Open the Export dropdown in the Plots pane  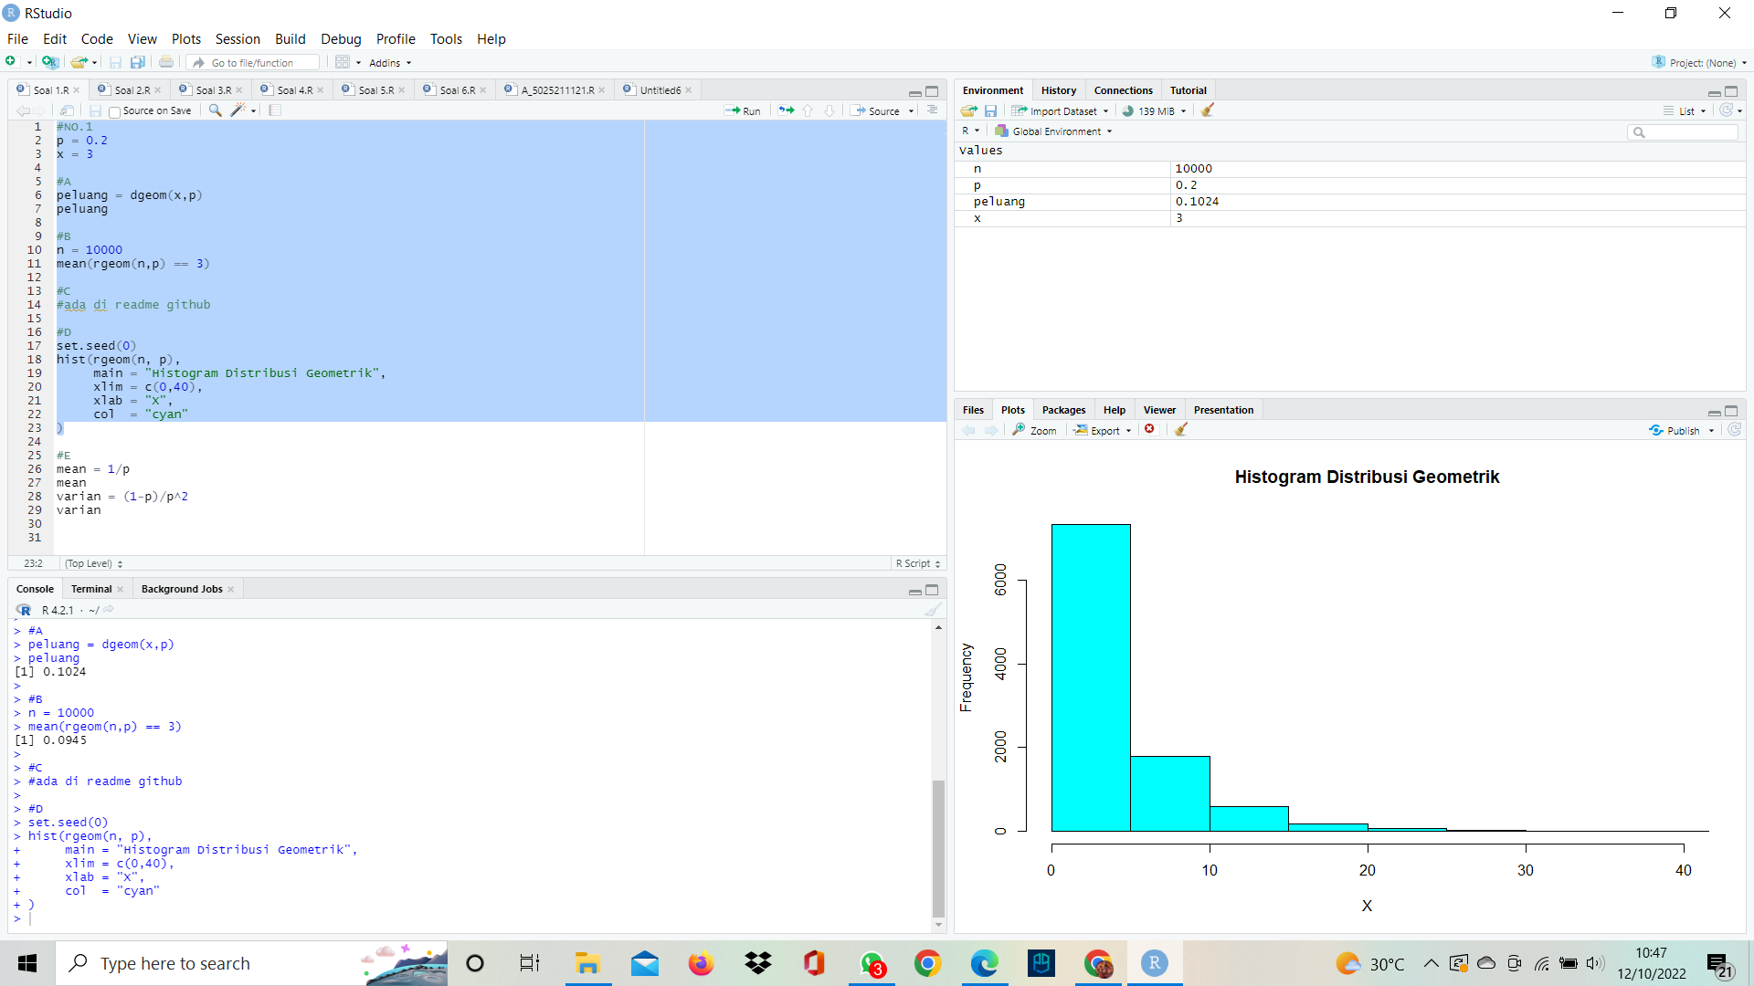click(x=1102, y=429)
